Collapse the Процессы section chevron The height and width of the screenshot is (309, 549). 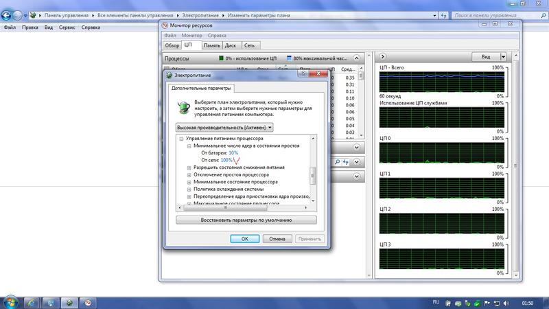click(x=357, y=59)
